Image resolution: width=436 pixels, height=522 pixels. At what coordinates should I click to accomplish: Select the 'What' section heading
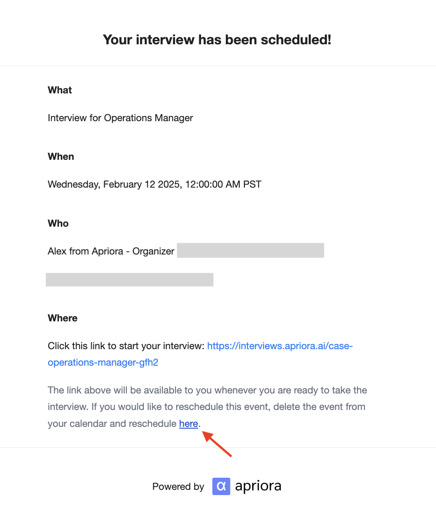60,90
